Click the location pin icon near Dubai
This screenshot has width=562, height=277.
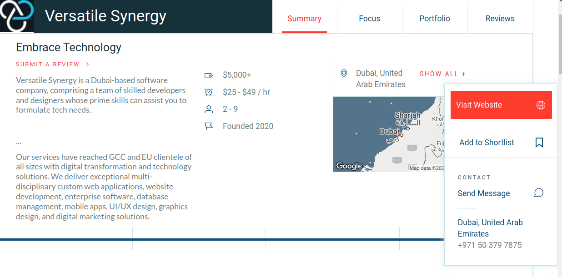(344, 73)
